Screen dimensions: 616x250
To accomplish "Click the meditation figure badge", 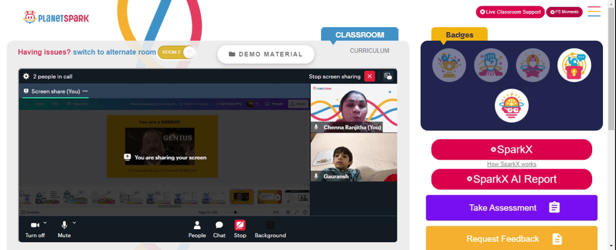I will 532,65.
